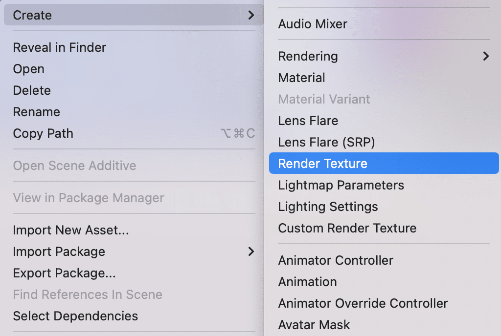
Task: Select Lightmap Parameters entry
Action: (341, 185)
